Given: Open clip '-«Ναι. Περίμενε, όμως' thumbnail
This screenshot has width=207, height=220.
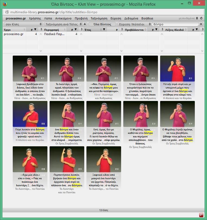Looking at the screenshot, I should (x=104, y=69).
